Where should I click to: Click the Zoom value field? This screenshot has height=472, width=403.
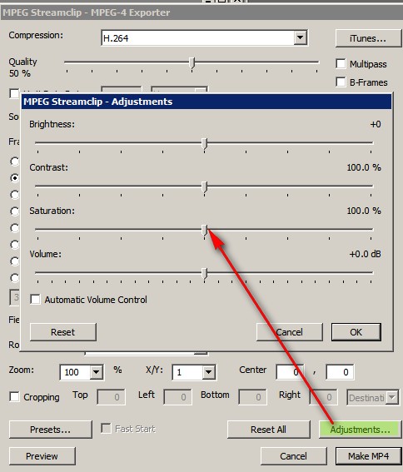point(75,372)
